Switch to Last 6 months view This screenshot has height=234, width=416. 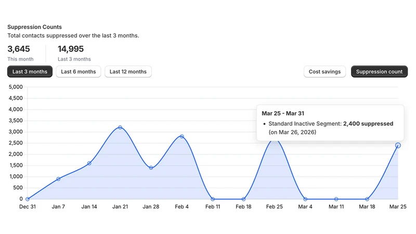[79, 72]
